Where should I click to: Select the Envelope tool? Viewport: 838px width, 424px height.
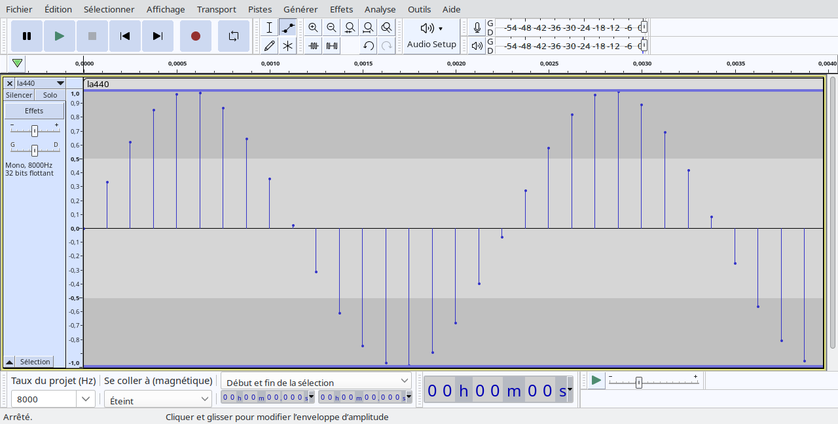pos(287,28)
